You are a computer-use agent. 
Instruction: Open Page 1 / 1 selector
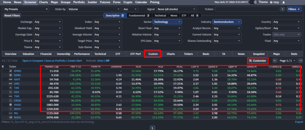288,61
